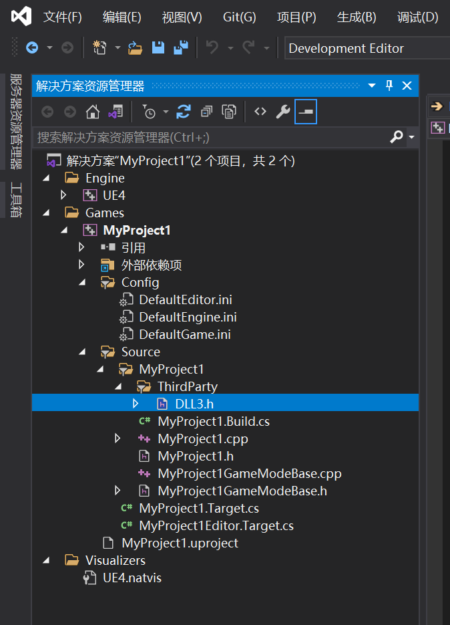This screenshot has width=450, height=625.
Task: Open the 服务器资源管理器 side tab
Action: pos(16,121)
